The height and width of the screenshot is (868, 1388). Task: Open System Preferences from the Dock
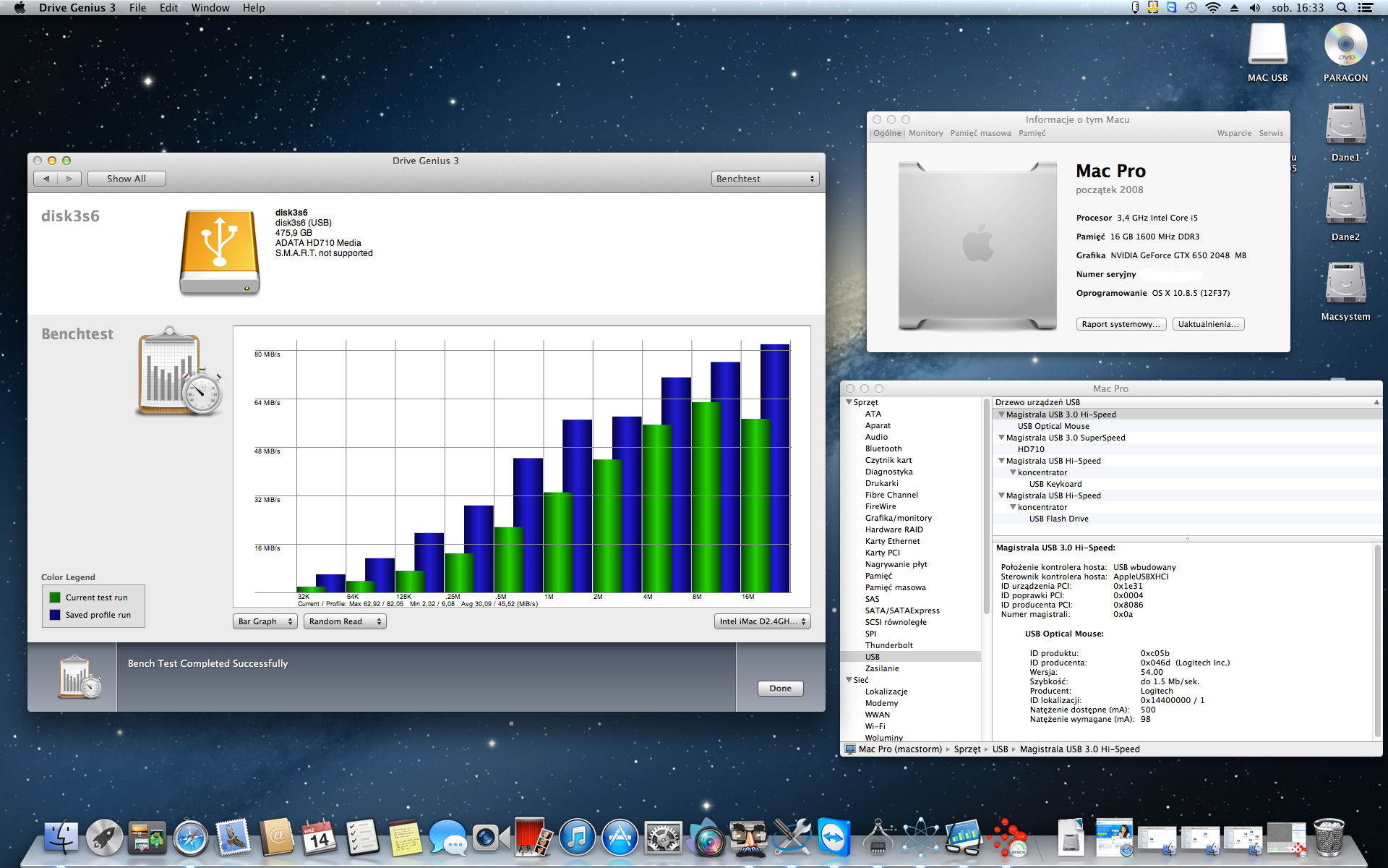point(663,838)
